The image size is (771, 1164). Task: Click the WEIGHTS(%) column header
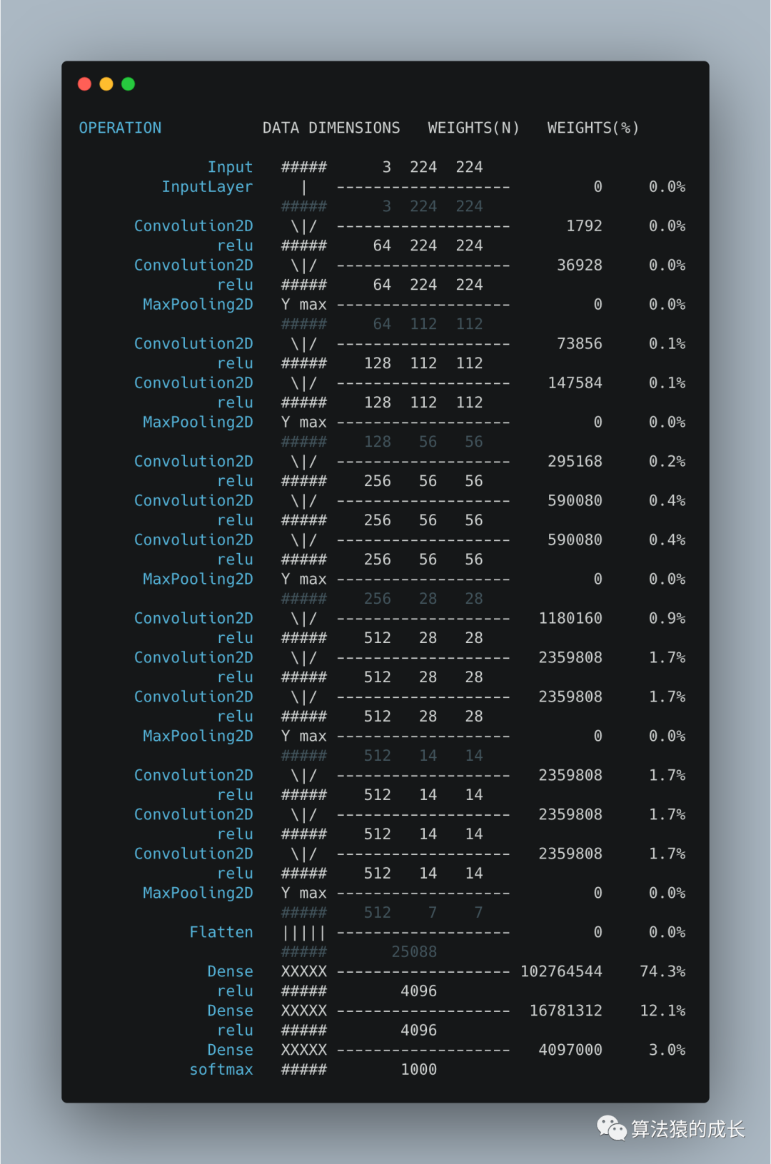click(x=593, y=128)
